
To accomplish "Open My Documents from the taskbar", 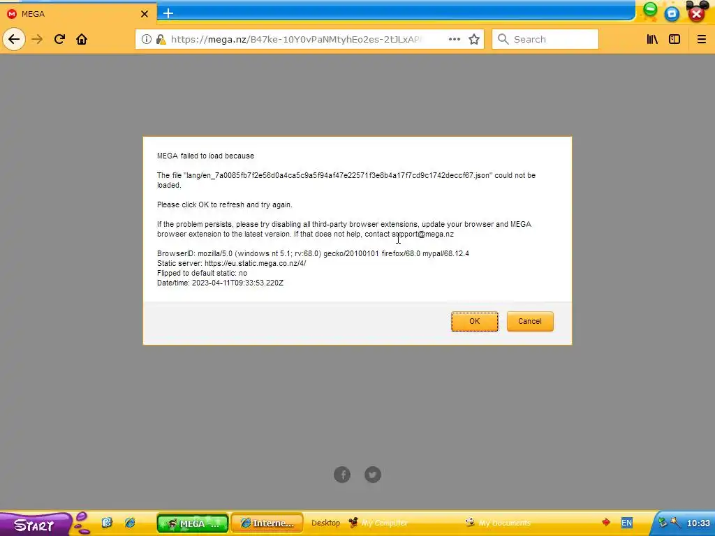I will coord(498,523).
